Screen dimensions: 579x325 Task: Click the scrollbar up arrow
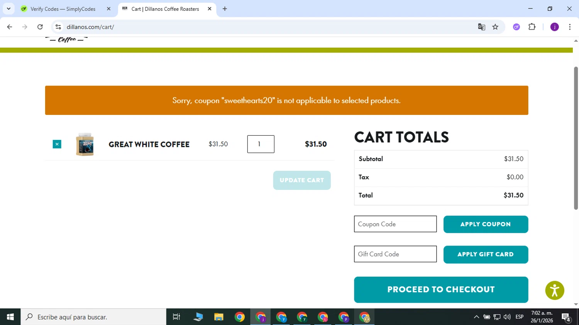click(576, 40)
